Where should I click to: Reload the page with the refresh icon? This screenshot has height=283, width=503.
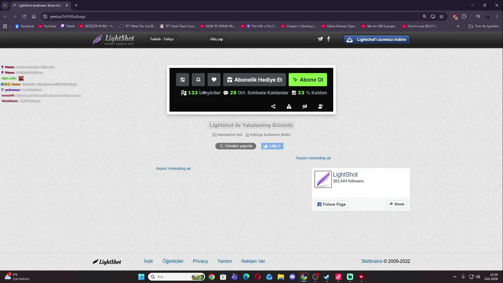click(x=24, y=17)
